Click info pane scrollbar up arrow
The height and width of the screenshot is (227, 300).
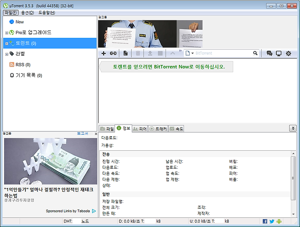(x=293, y=154)
